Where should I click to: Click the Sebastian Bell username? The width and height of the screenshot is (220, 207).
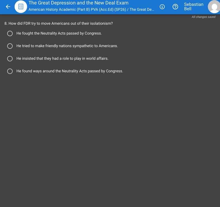pos(193,7)
